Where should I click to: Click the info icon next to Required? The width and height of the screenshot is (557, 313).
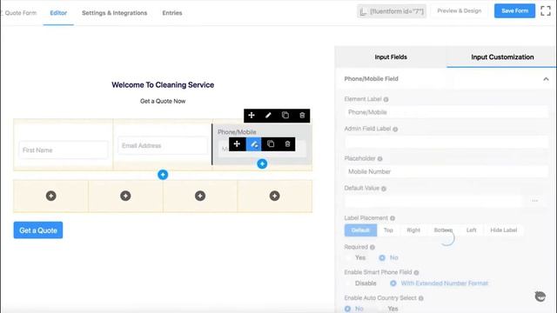coord(372,247)
